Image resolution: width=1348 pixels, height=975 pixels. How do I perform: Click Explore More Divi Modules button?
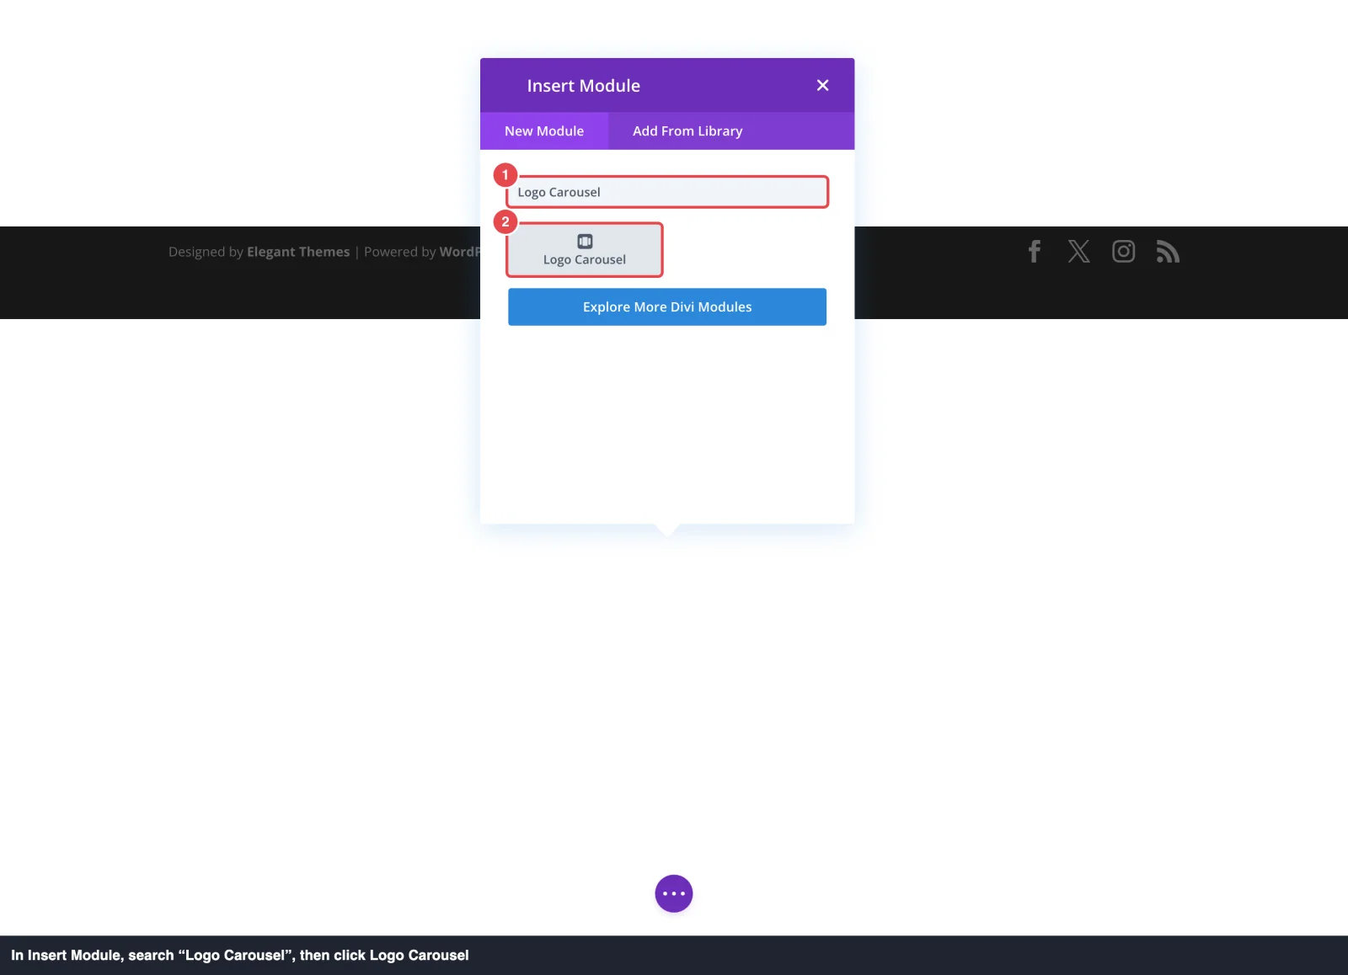(x=667, y=307)
